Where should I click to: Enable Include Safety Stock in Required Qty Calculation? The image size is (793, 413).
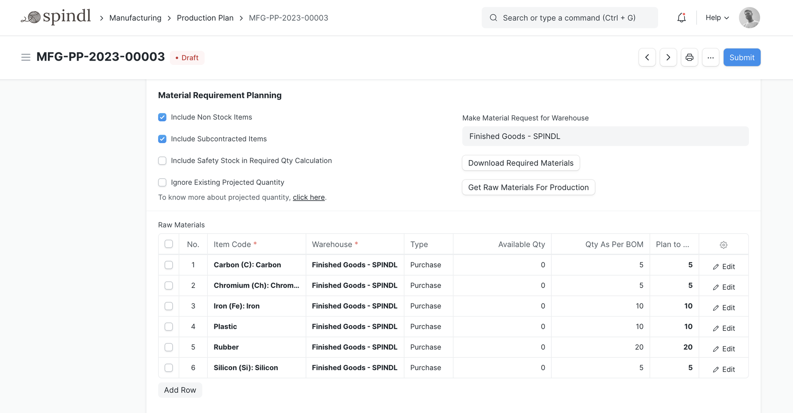tap(162, 160)
